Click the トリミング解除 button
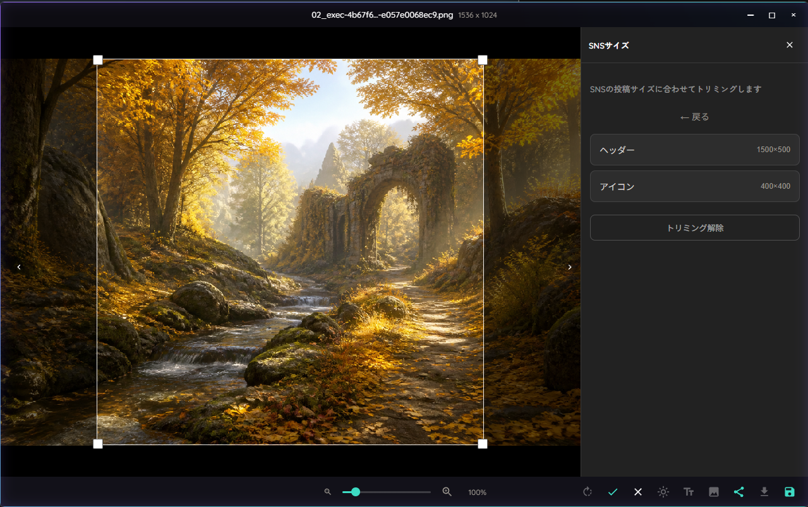Viewport: 808px width, 507px height. click(x=695, y=228)
